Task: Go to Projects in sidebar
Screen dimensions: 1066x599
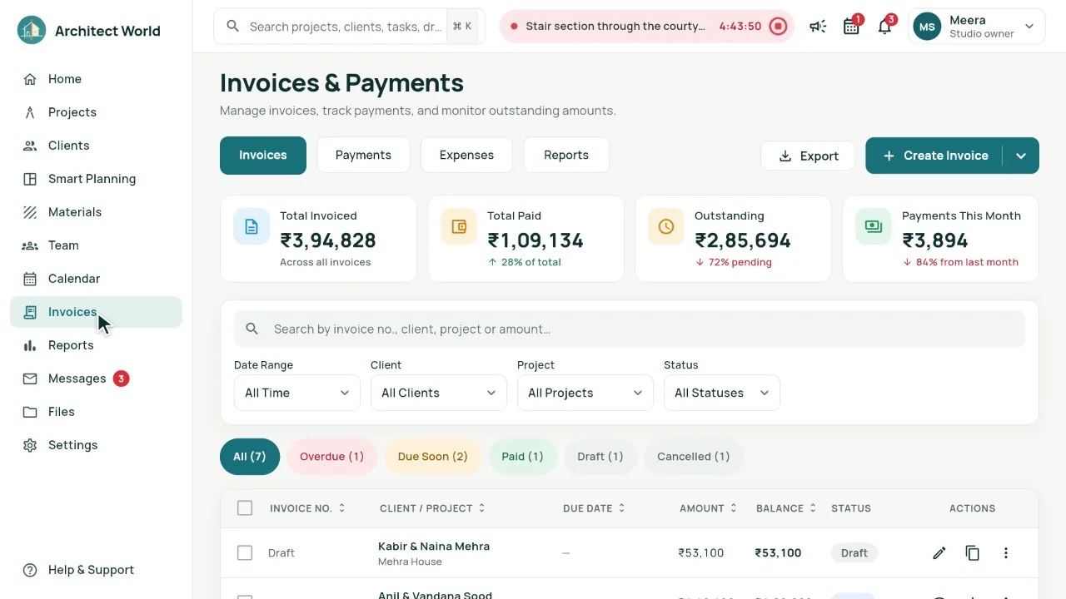Action: [96, 112]
